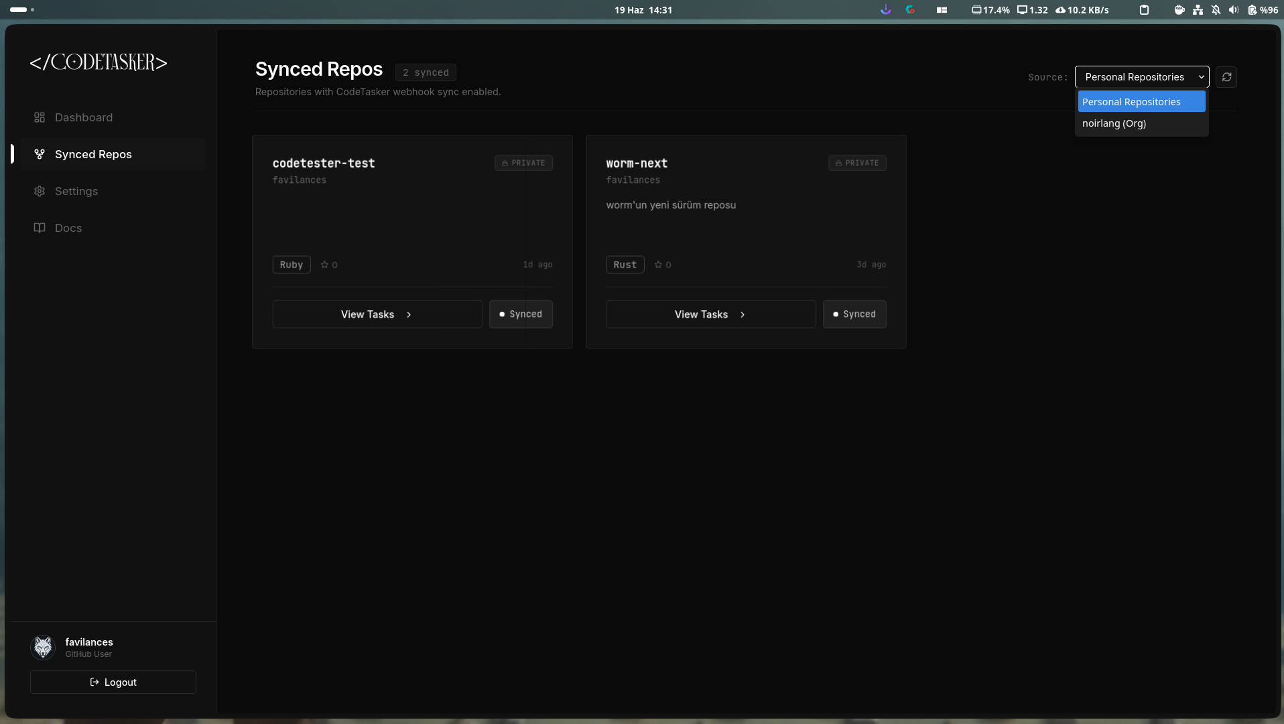Click the CodeTasker logo
This screenshot has width=1284, height=724.
click(x=99, y=62)
